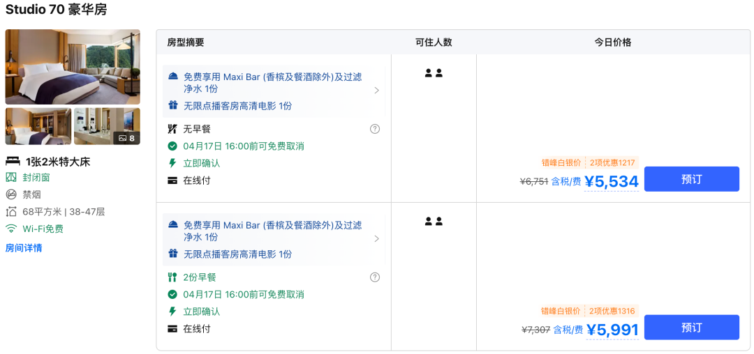Book the ¥5,991 breakfast room option
This screenshot has width=754, height=354.
click(691, 328)
